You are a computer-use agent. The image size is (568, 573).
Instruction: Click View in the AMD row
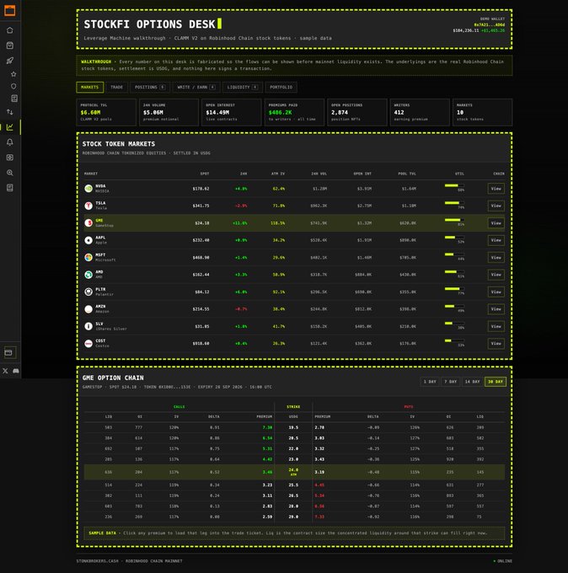[x=496, y=275]
